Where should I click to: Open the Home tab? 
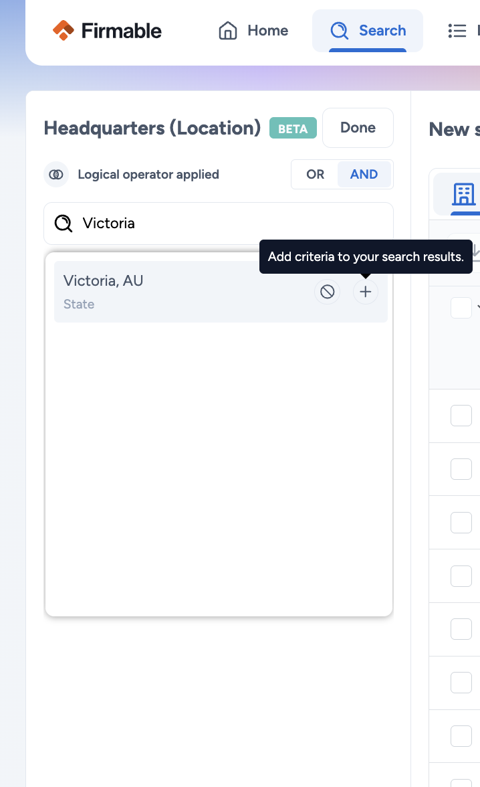click(x=253, y=31)
